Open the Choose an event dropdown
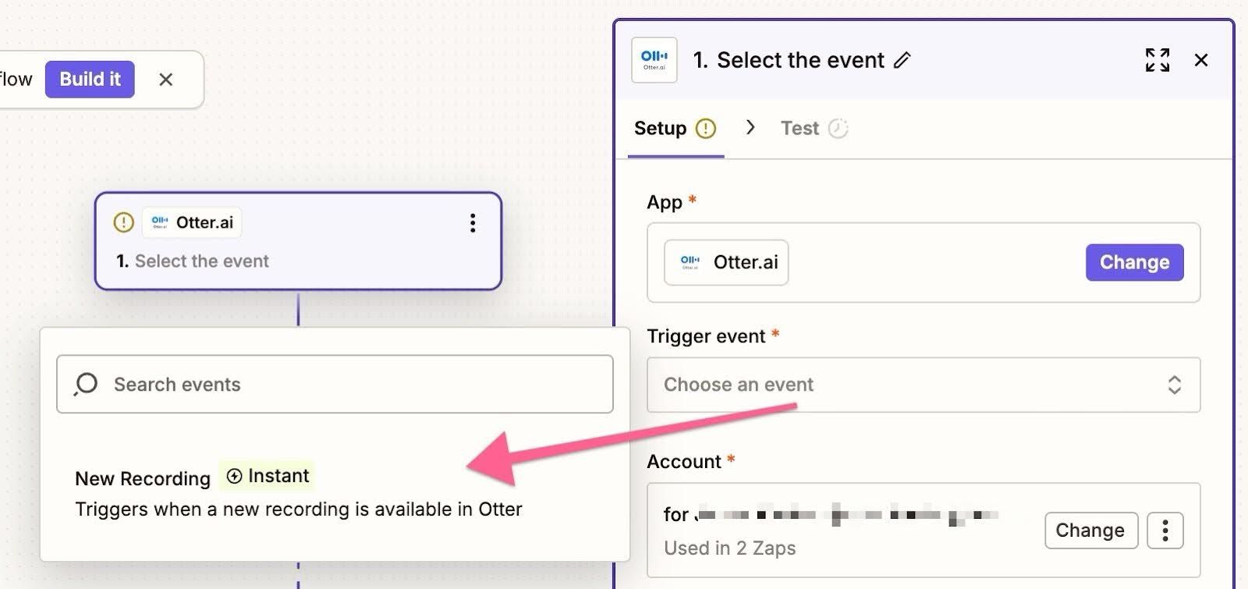1248x589 pixels. 924,385
